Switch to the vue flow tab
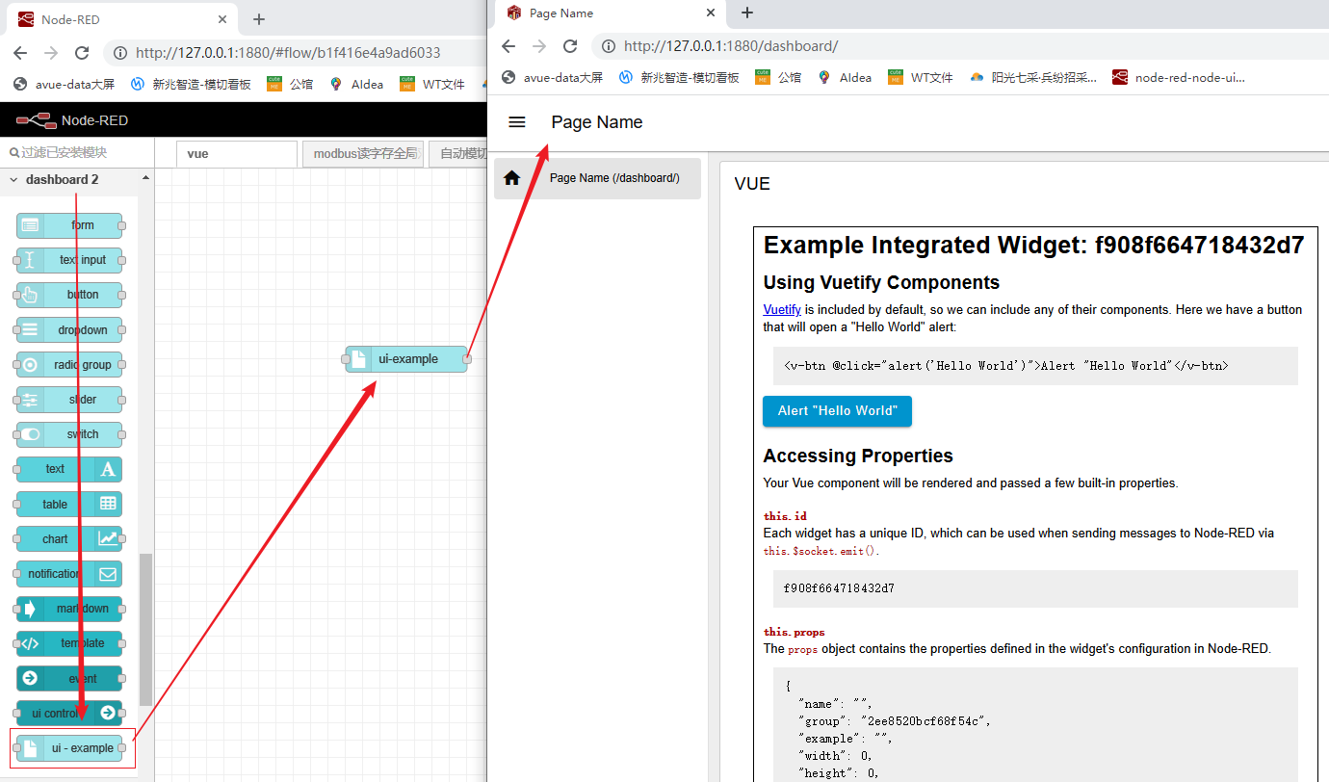Screen dimensions: 1329x782 coord(237,154)
